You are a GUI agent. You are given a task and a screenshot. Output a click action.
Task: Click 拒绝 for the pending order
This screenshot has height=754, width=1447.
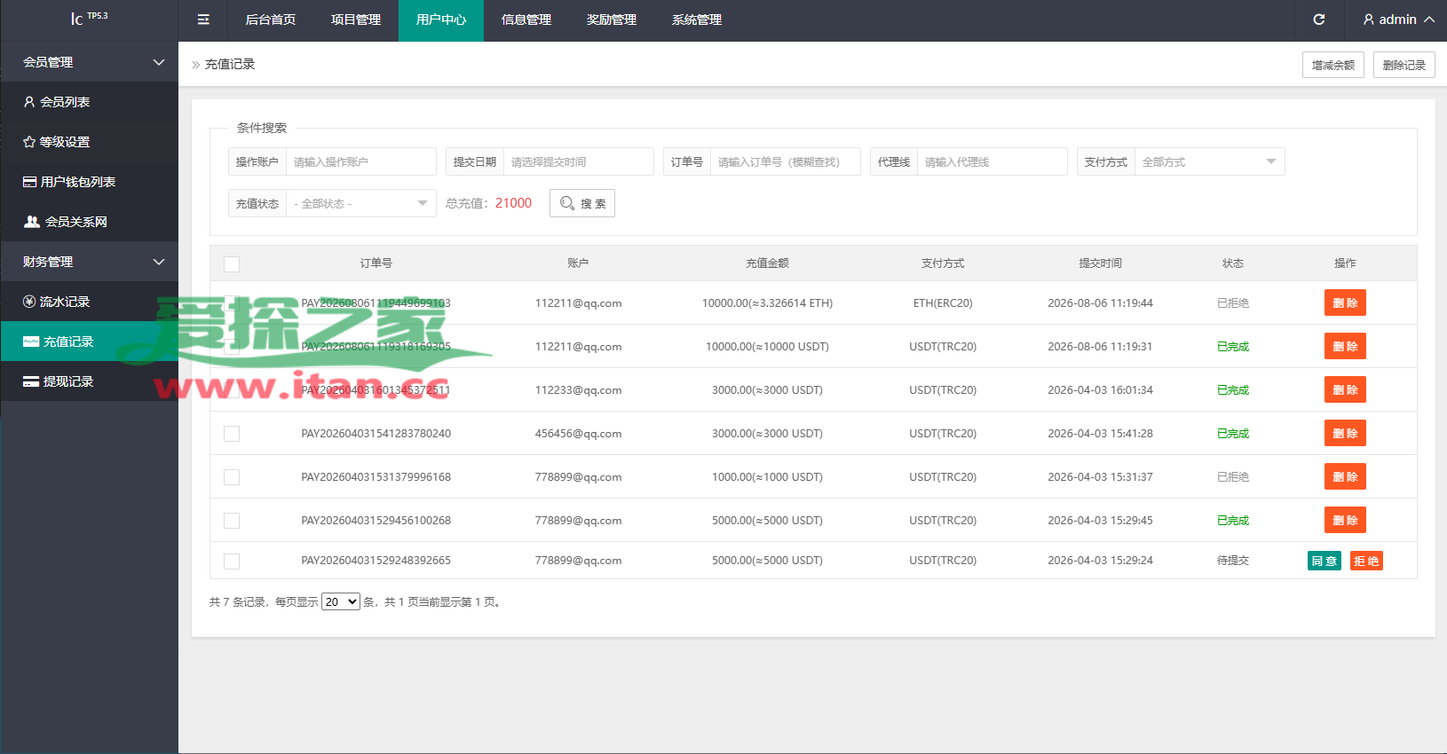click(1366, 561)
